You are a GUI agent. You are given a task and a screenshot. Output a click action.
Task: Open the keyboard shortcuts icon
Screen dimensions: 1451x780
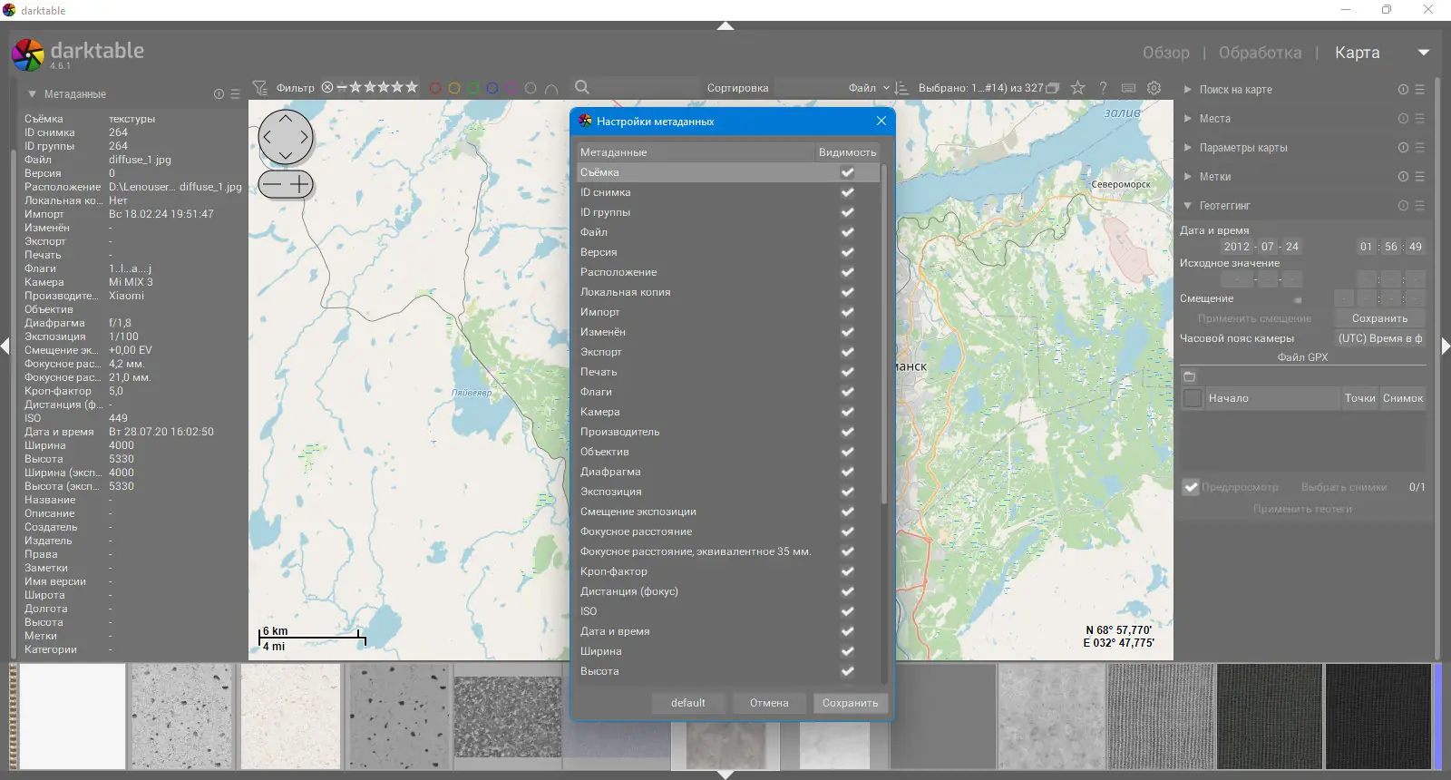tap(1128, 88)
